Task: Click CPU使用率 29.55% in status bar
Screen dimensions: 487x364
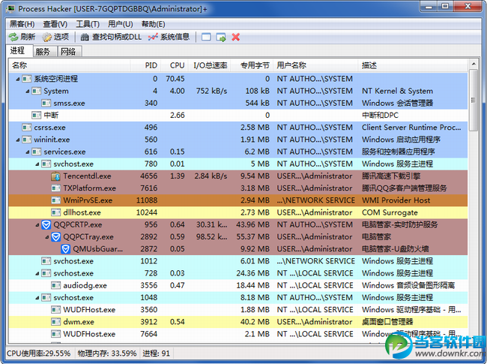Action: tap(38, 353)
